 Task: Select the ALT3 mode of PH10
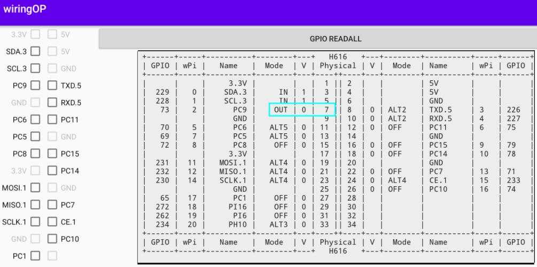coord(278,225)
